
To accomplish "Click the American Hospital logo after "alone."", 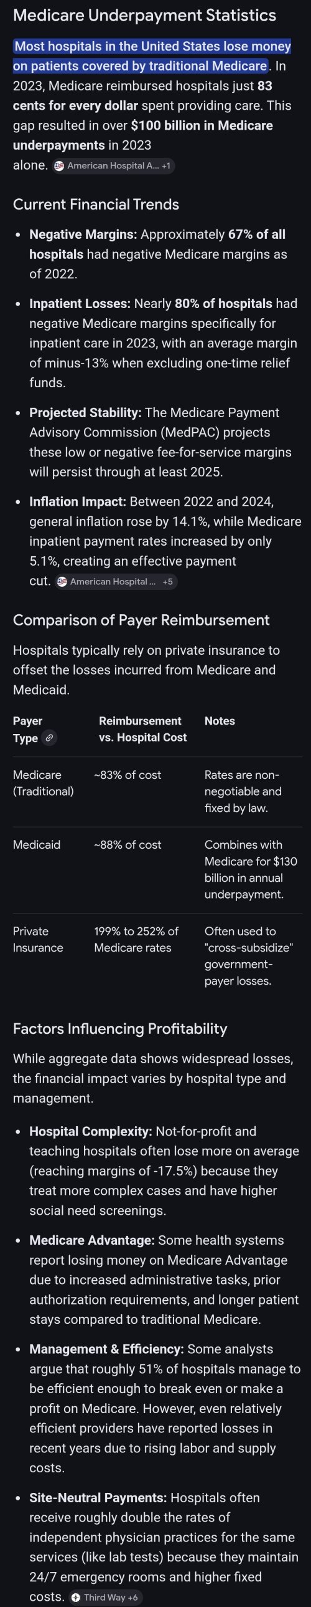I will tap(59, 166).
